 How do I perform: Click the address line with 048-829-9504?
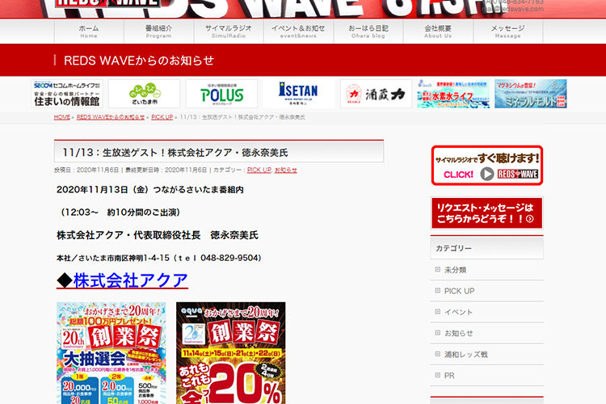tap(159, 258)
